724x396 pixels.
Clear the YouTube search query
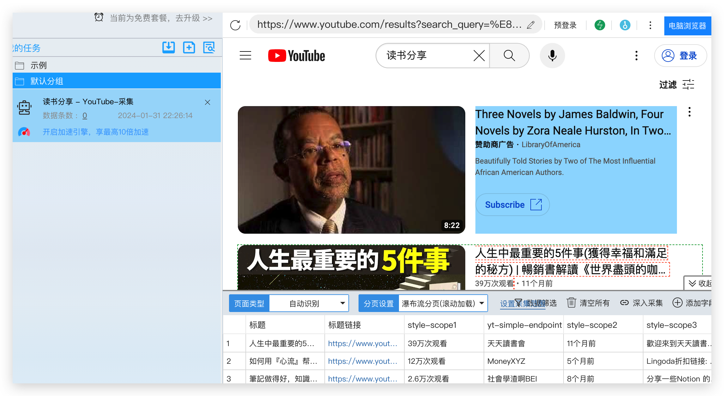click(x=479, y=56)
